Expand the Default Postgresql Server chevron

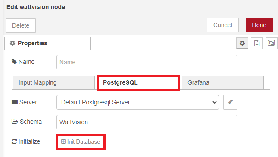(215, 102)
